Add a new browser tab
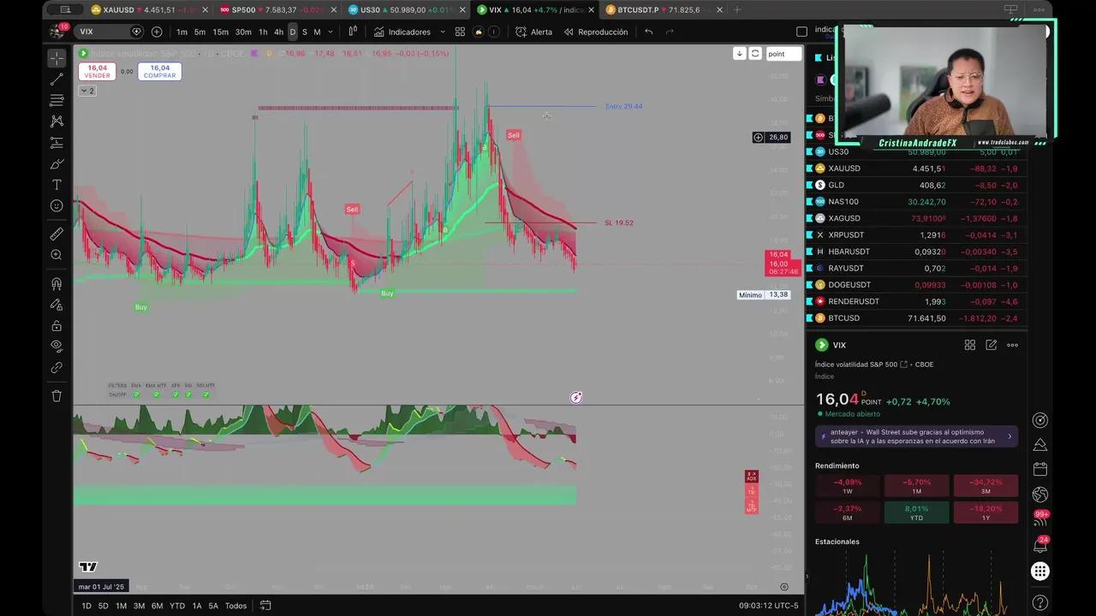 (737, 10)
